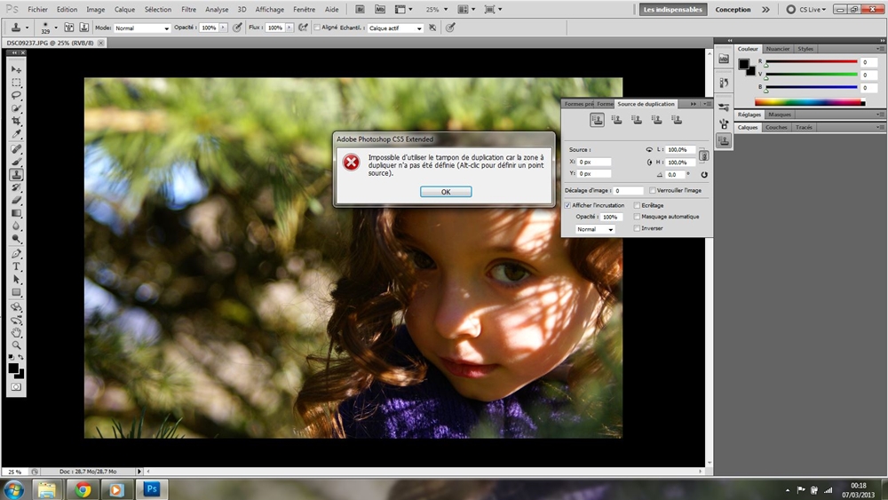888x500 pixels.
Task: Select the Crop tool
Action: 16,121
